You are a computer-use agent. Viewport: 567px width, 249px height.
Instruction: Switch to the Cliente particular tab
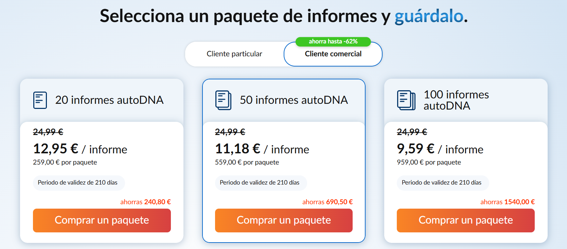coord(234,54)
